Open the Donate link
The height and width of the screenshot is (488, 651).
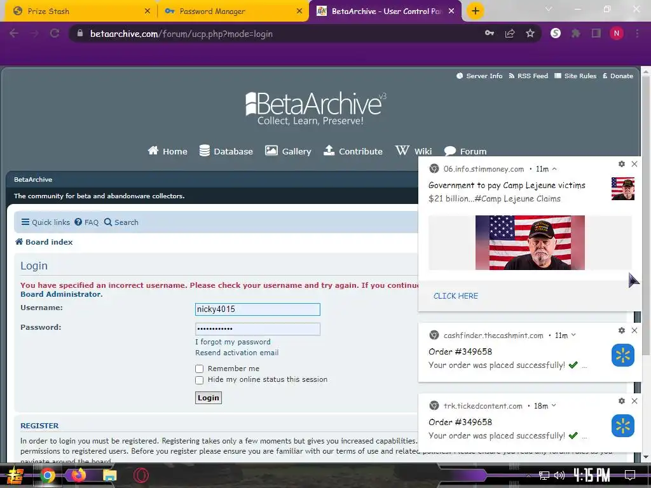[x=618, y=76]
